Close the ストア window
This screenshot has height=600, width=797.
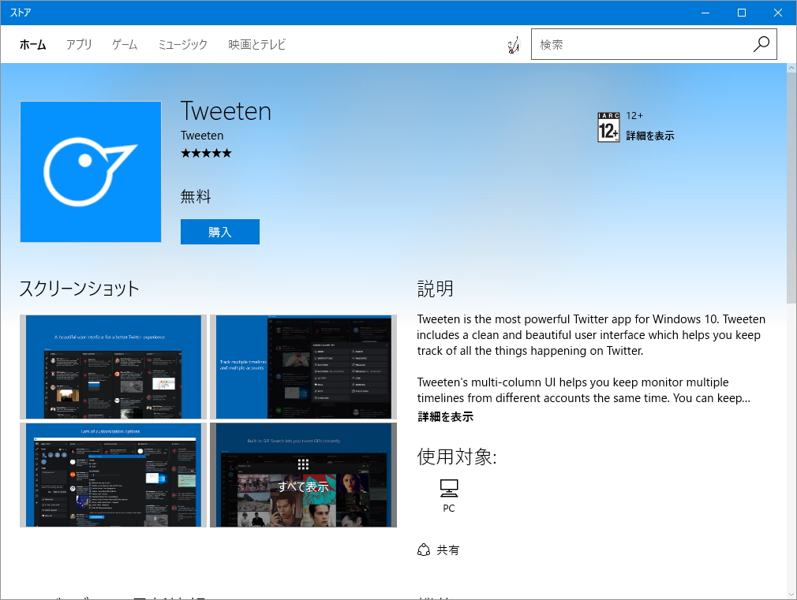[778, 13]
